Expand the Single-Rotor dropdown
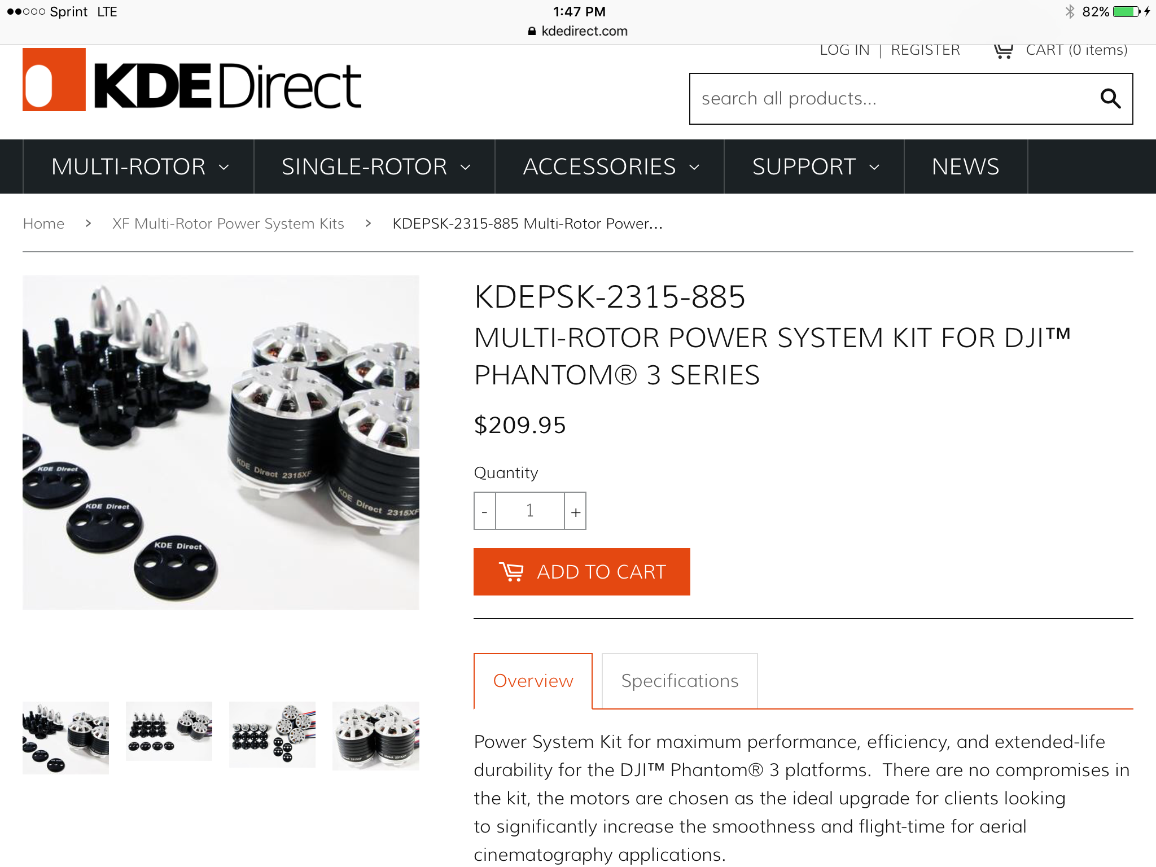The height and width of the screenshot is (867, 1156). 375,167
